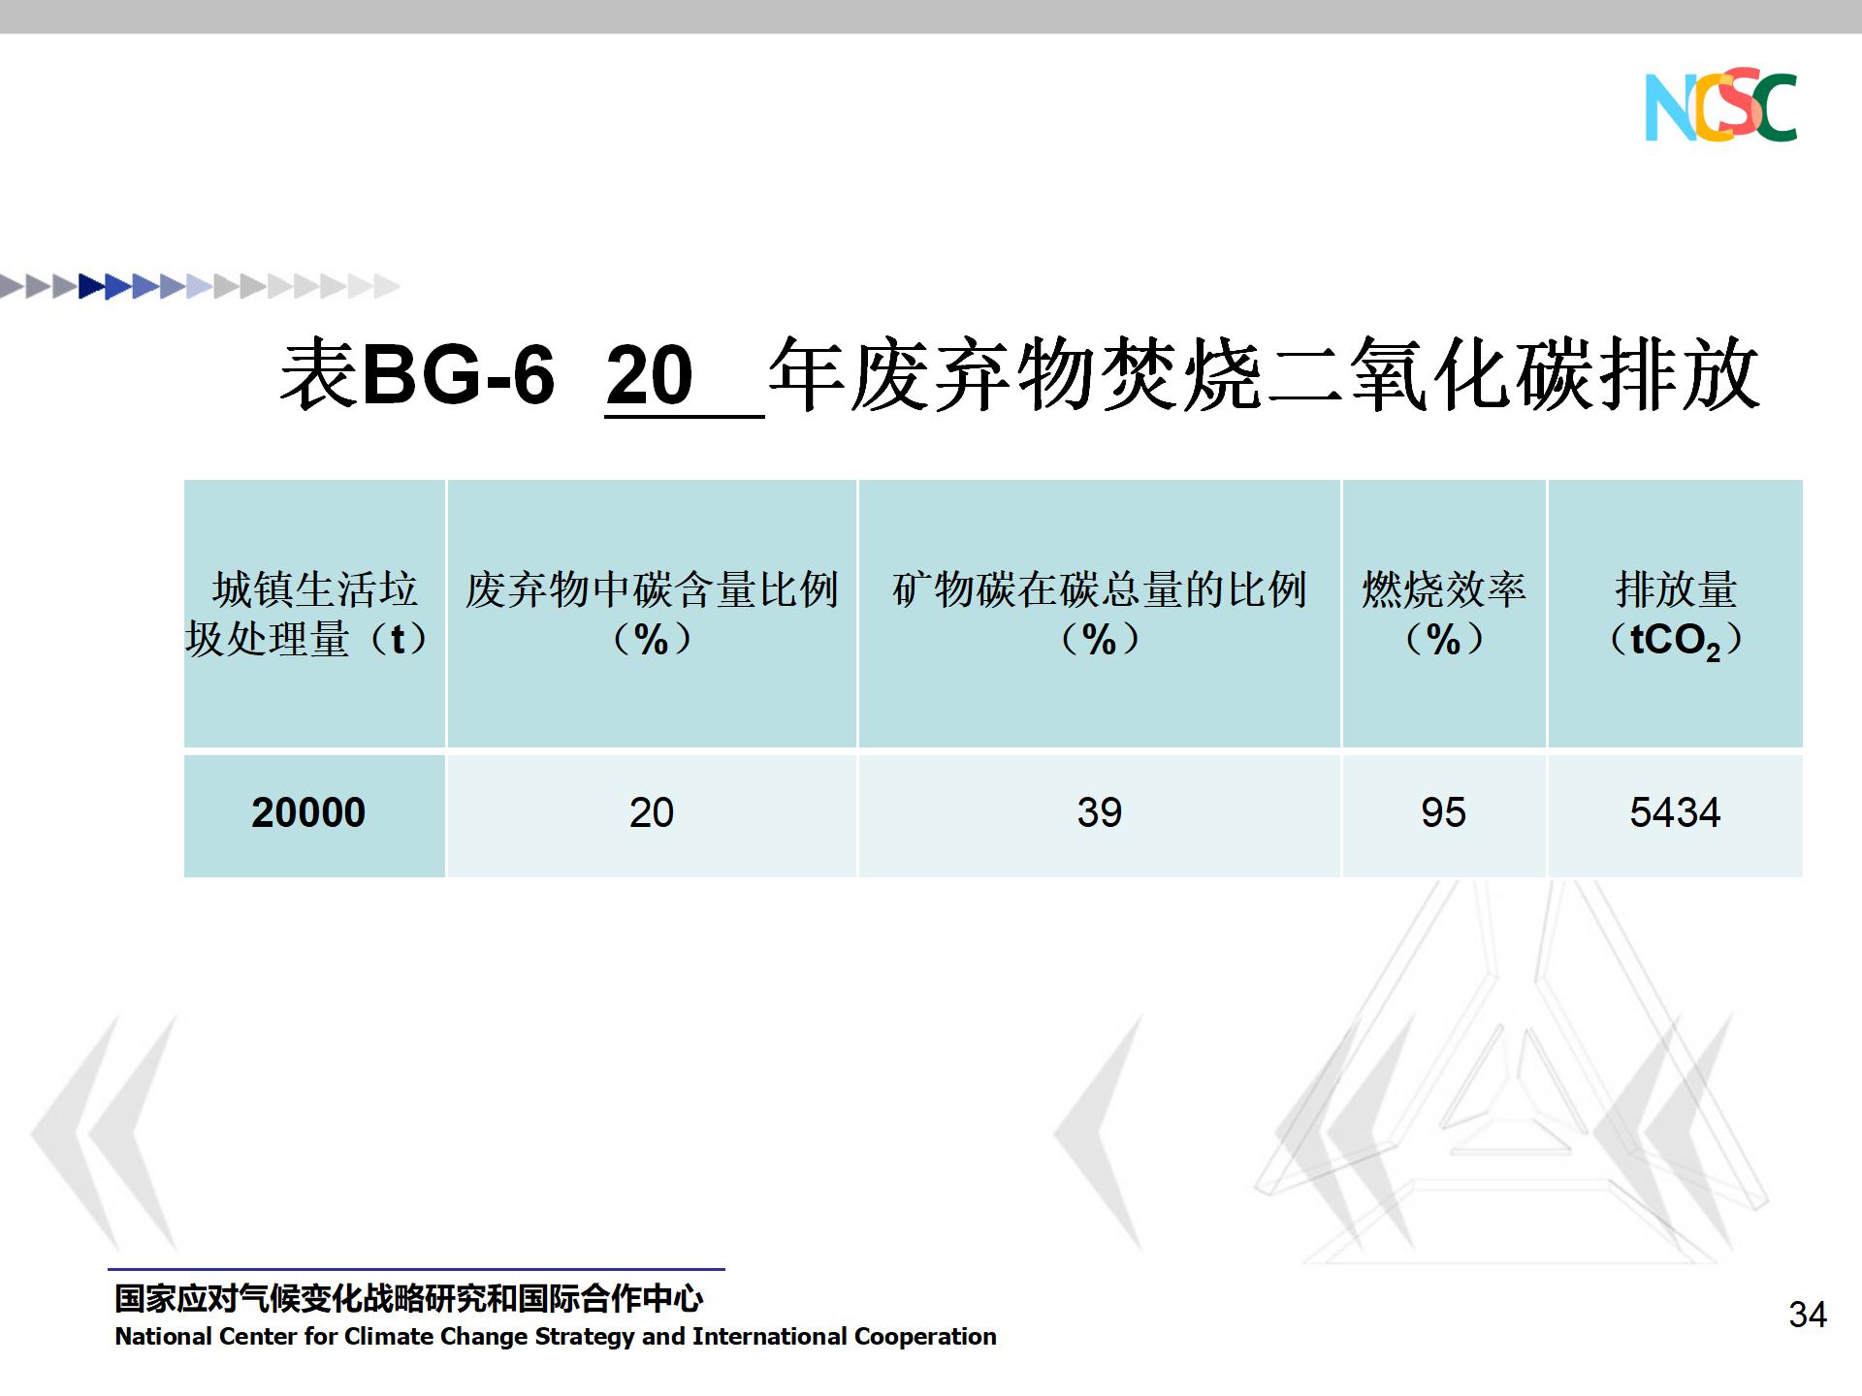Select header cell 城镇生活垃圾处理量（t）
The image size is (1862, 1396).
(314, 614)
